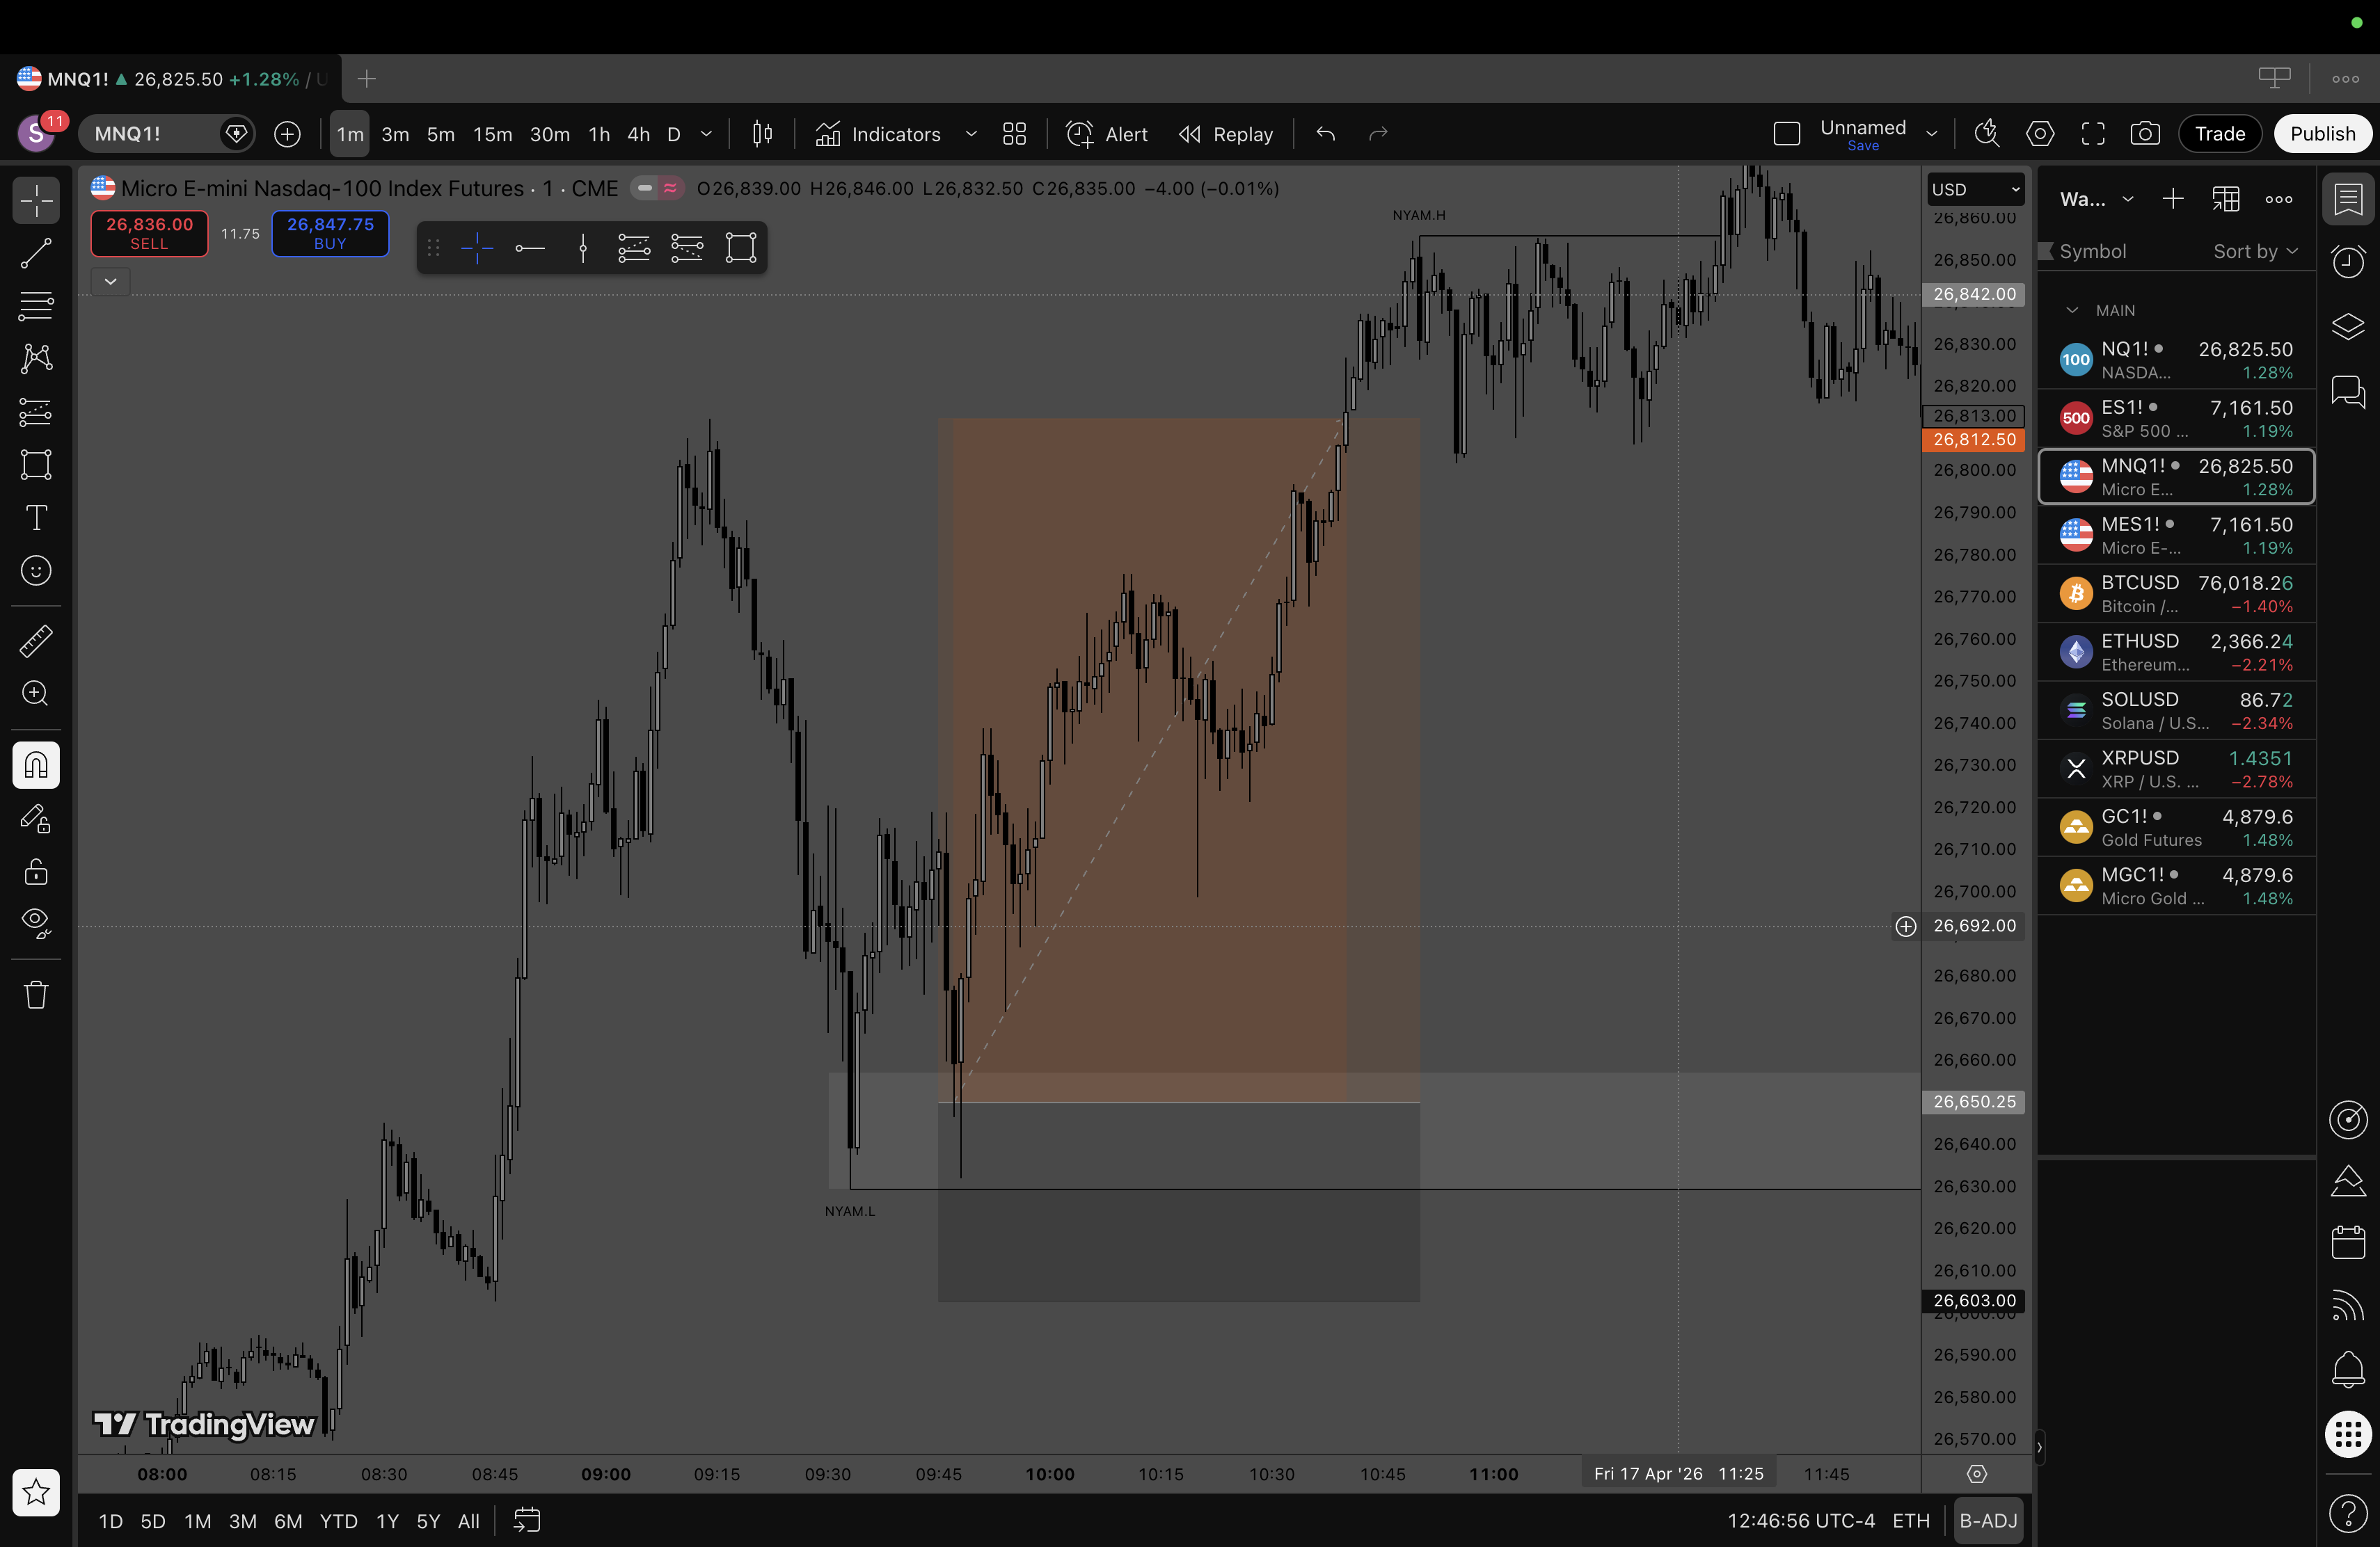Switch to the 5m timeframe
The height and width of the screenshot is (1547, 2380).
(x=441, y=134)
